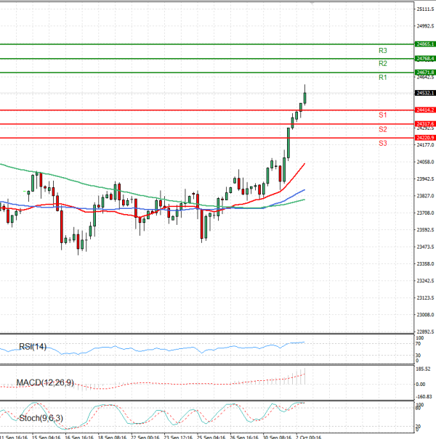Select the S2 support label

point(382,129)
